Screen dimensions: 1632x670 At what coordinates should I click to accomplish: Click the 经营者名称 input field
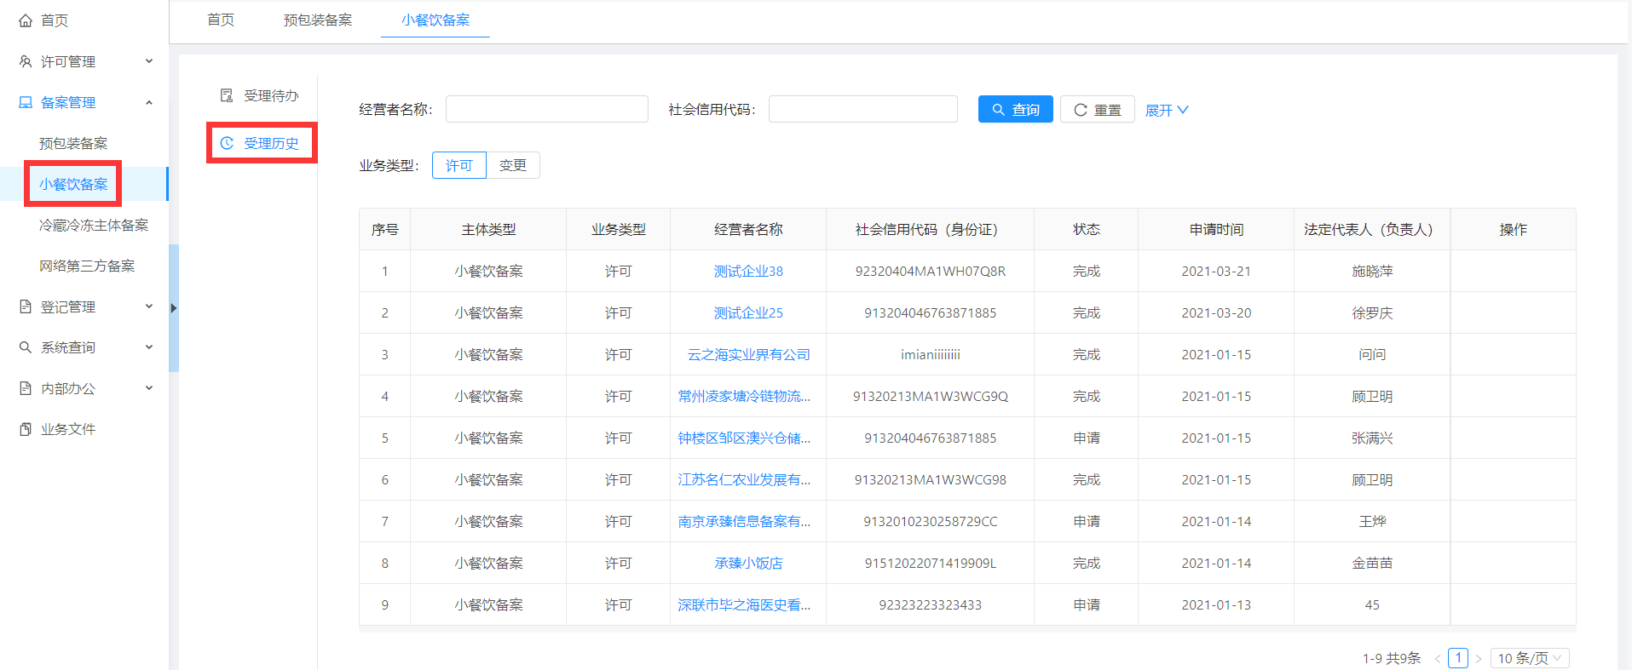pos(546,109)
